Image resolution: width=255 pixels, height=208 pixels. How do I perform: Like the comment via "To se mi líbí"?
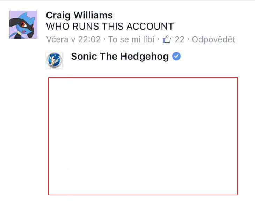point(131,39)
